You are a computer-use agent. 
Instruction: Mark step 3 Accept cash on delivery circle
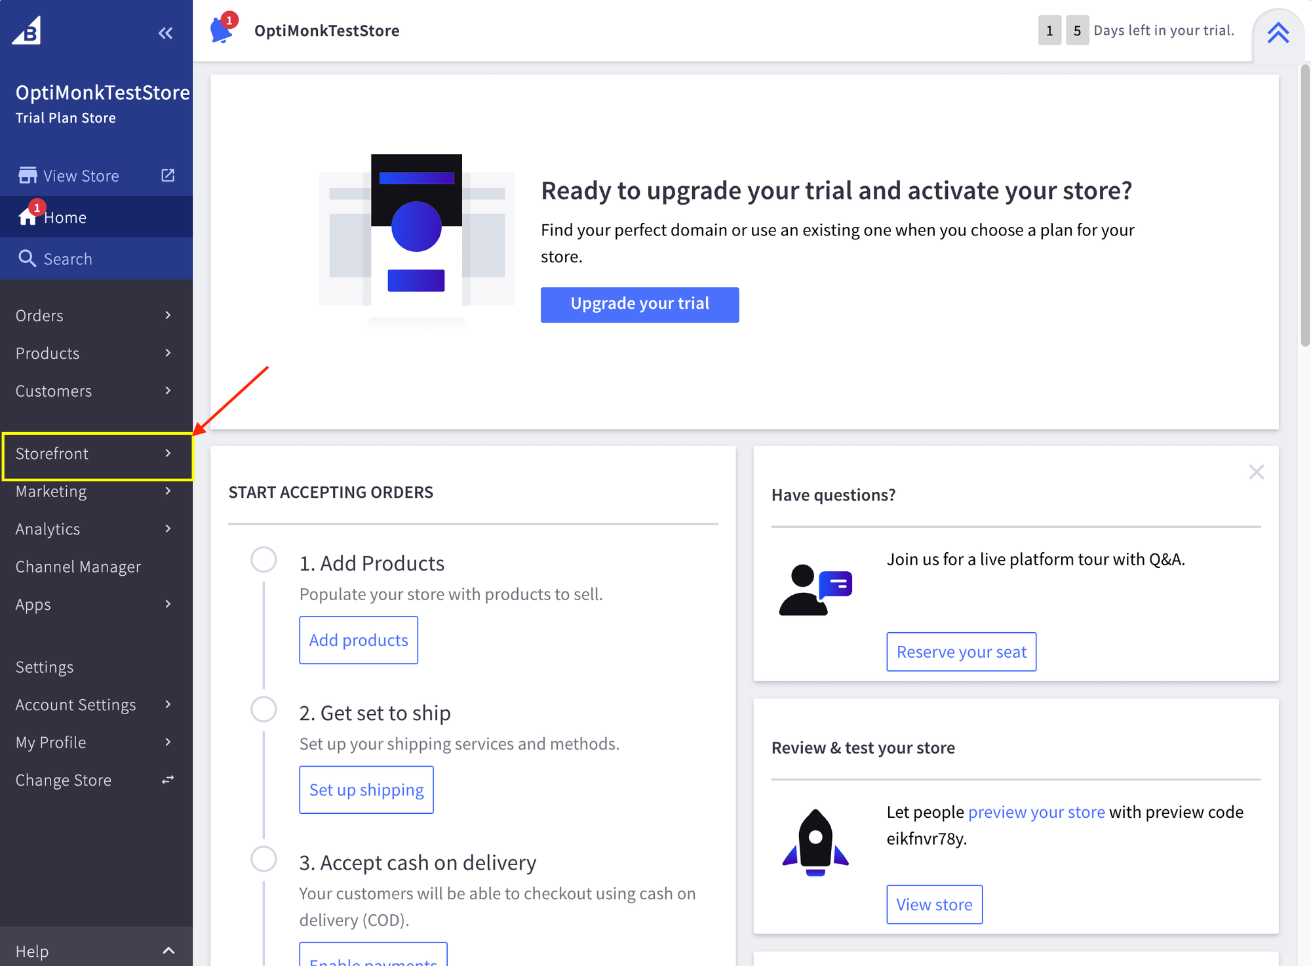point(264,858)
